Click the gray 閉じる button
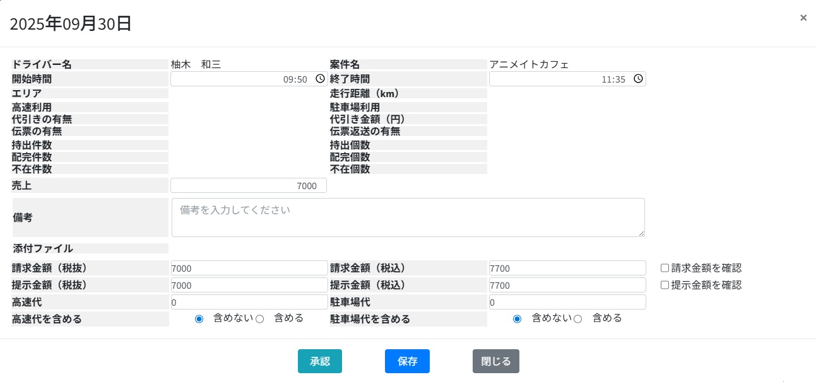 (495, 361)
